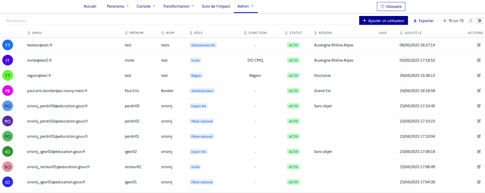Click the DO CMQ function cell
This screenshot has height=193, width=485.
[255, 60]
